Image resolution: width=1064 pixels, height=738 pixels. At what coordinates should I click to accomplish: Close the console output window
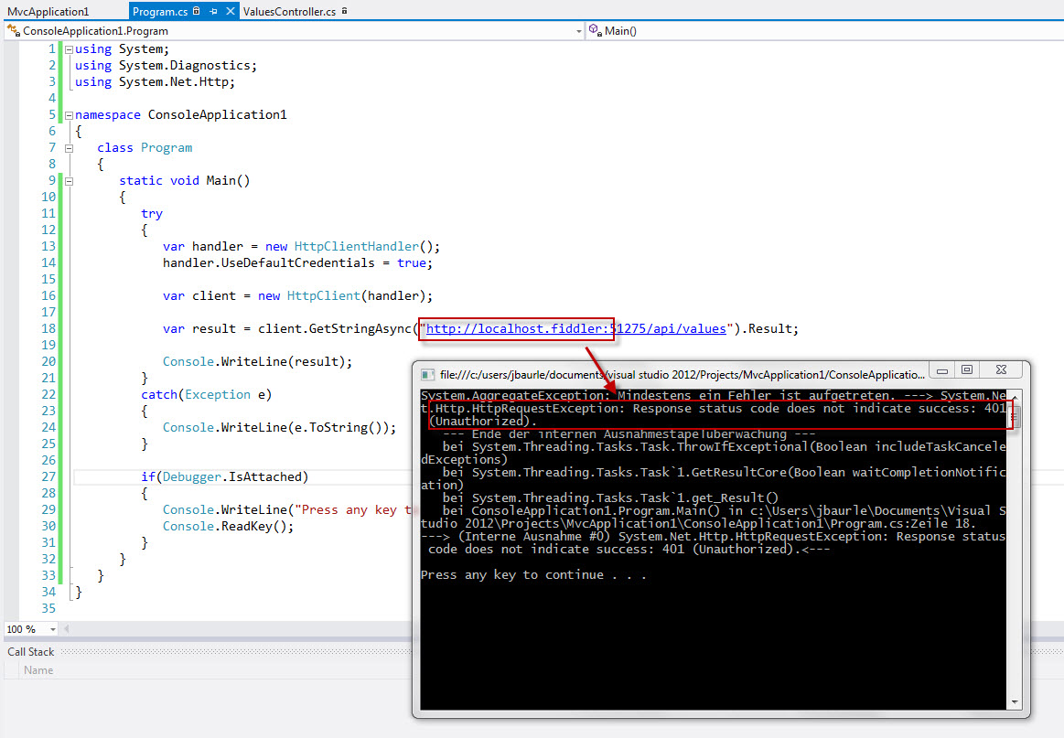coord(998,371)
